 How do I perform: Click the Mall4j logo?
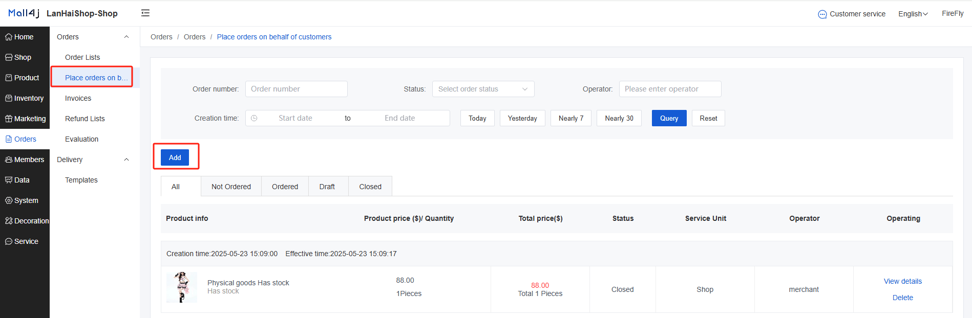click(24, 13)
